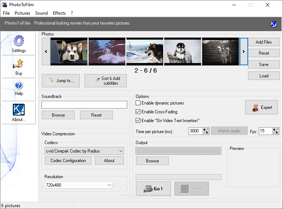Click the Soundtrack path input field
The width and height of the screenshot is (283, 209).
tap(84, 104)
